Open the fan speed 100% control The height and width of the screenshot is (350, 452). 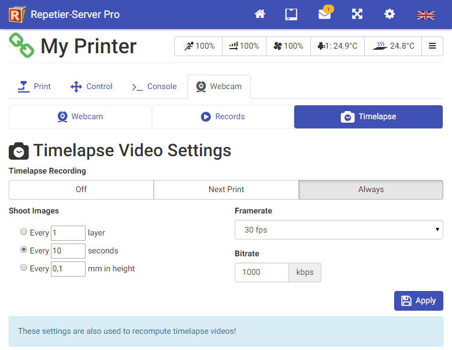click(x=288, y=46)
